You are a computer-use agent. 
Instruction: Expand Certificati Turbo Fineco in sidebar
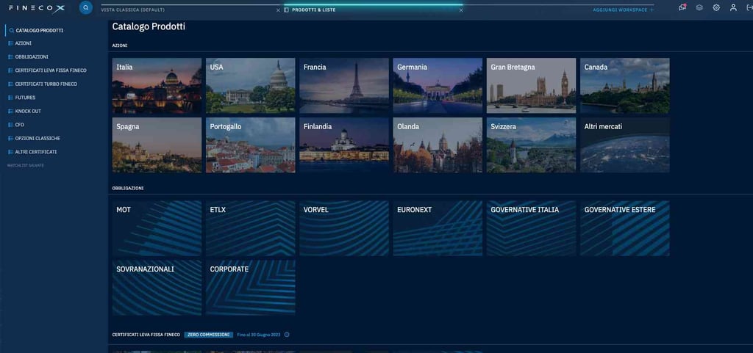[46, 84]
